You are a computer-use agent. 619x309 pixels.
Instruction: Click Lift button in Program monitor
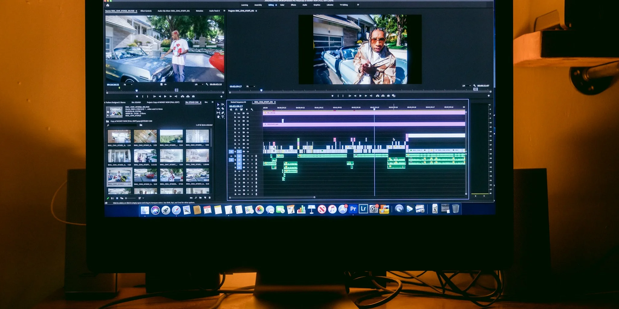tap(378, 96)
